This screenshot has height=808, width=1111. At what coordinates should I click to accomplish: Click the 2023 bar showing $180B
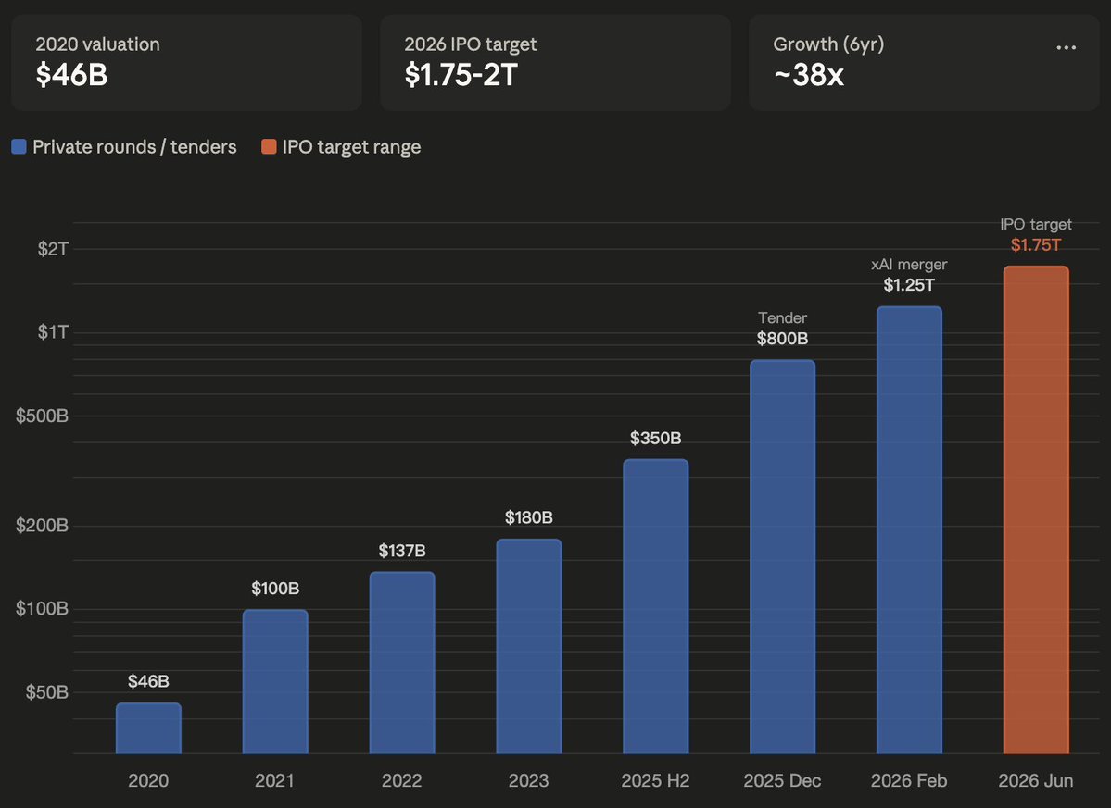(528, 646)
